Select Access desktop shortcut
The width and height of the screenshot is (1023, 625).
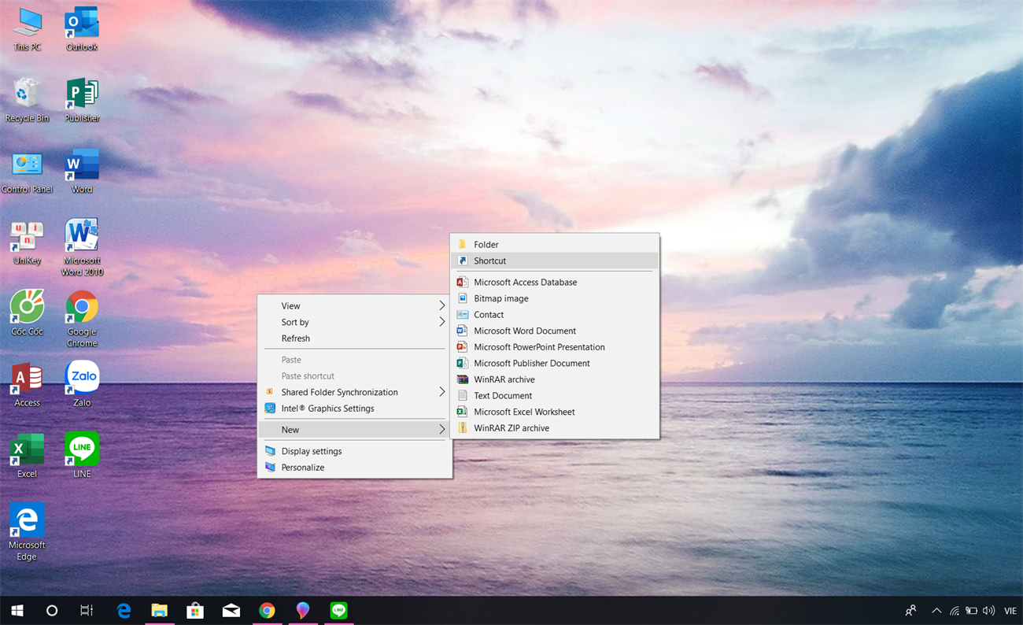point(27,384)
